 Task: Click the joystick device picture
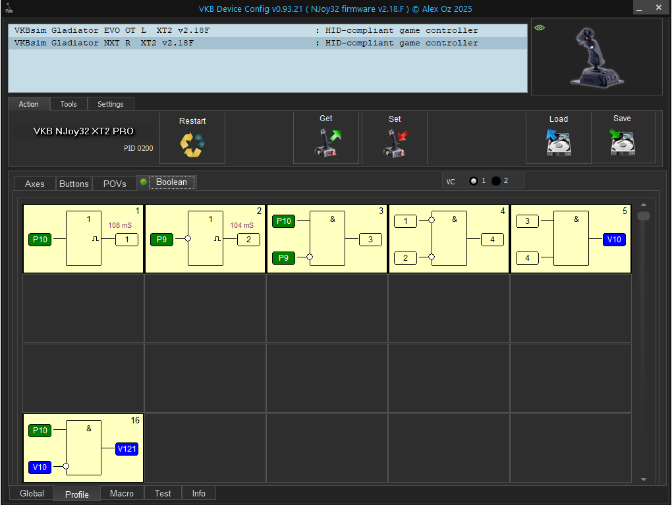coord(597,58)
